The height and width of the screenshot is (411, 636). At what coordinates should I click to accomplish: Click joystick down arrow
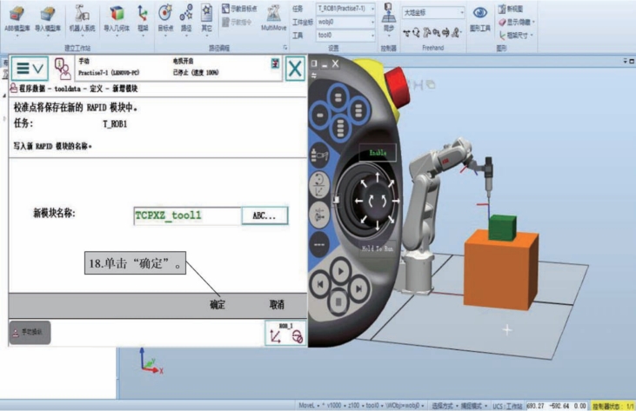378,225
